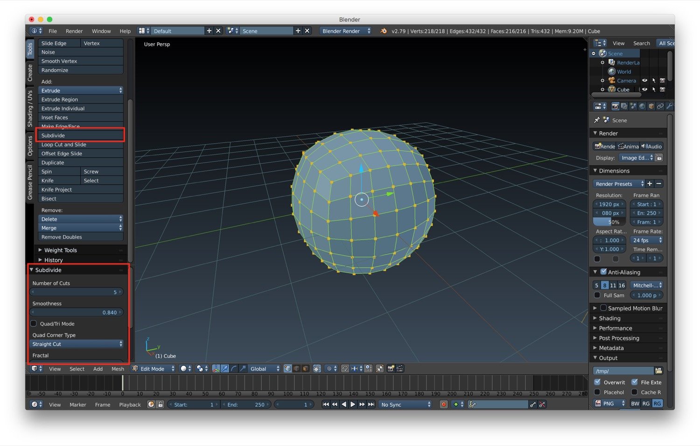Jump to the last frame
This screenshot has height=446, width=700.
[x=371, y=404]
